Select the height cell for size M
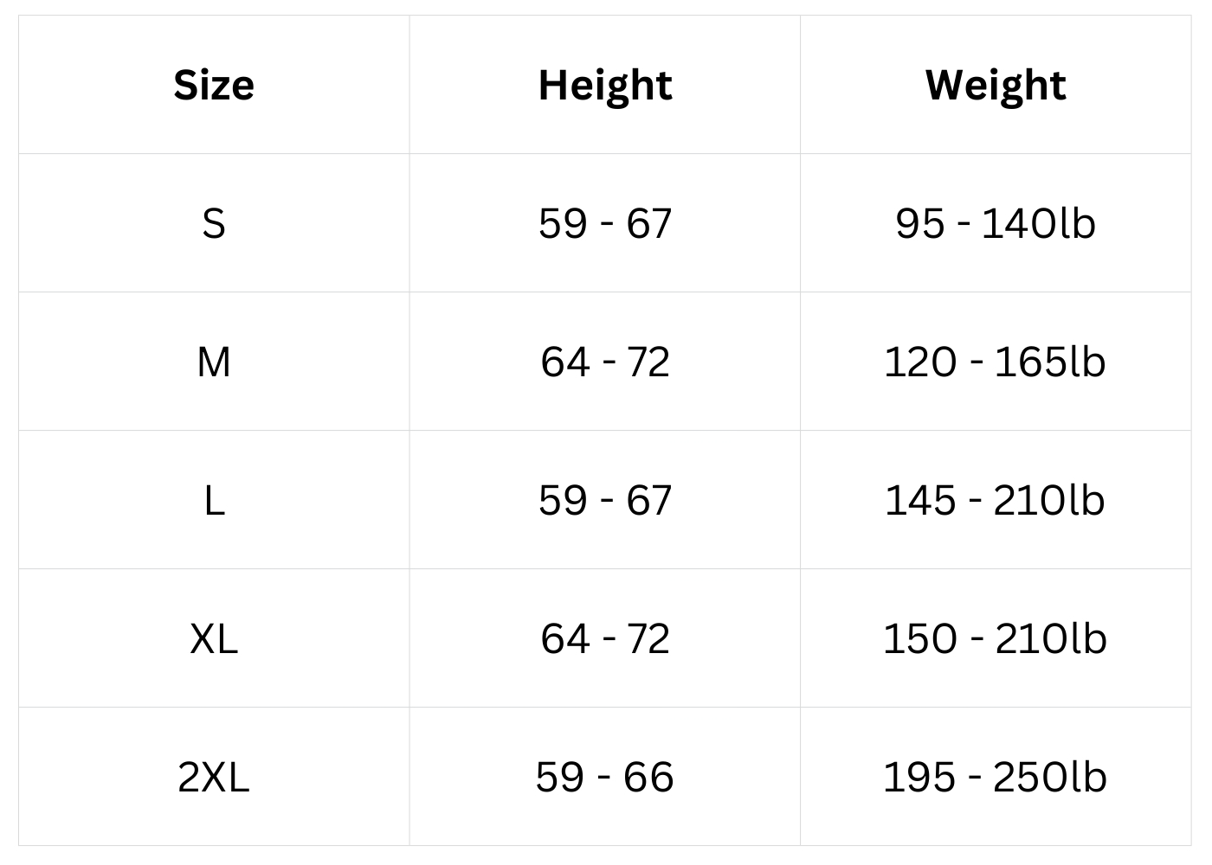 coord(605,362)
